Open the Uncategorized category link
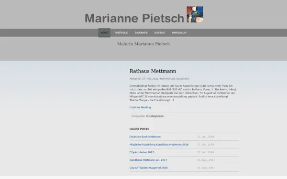The height and width of the screenshot is (179, 287). coord(155,116)
